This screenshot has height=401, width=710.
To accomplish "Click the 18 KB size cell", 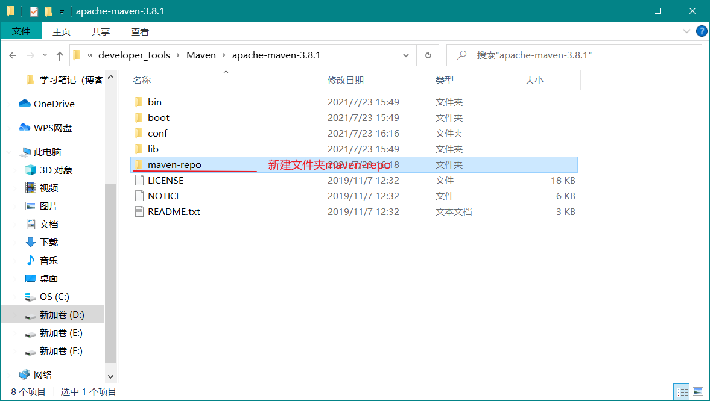I will [x=563, y=181].
